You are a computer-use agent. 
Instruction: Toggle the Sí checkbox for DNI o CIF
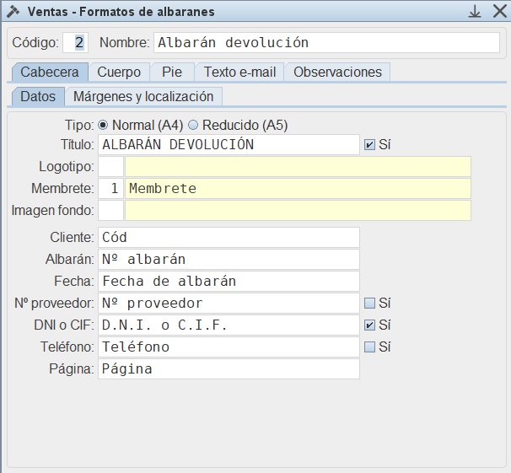coord(369,325)
